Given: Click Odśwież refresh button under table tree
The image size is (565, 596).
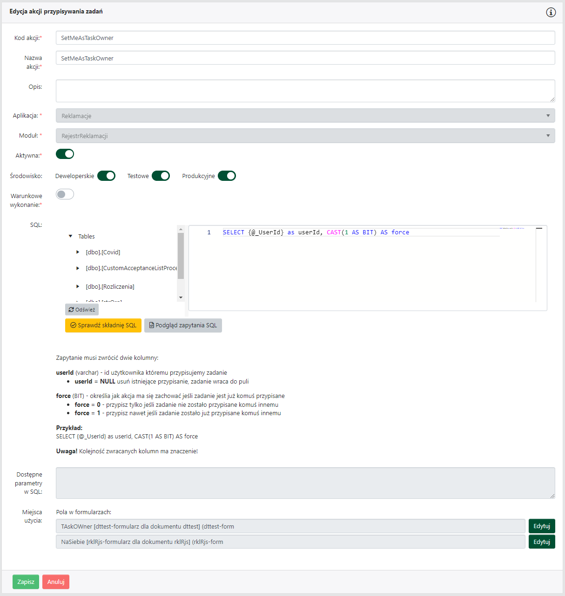Looking at the screenshot, I should pos(82,310).
